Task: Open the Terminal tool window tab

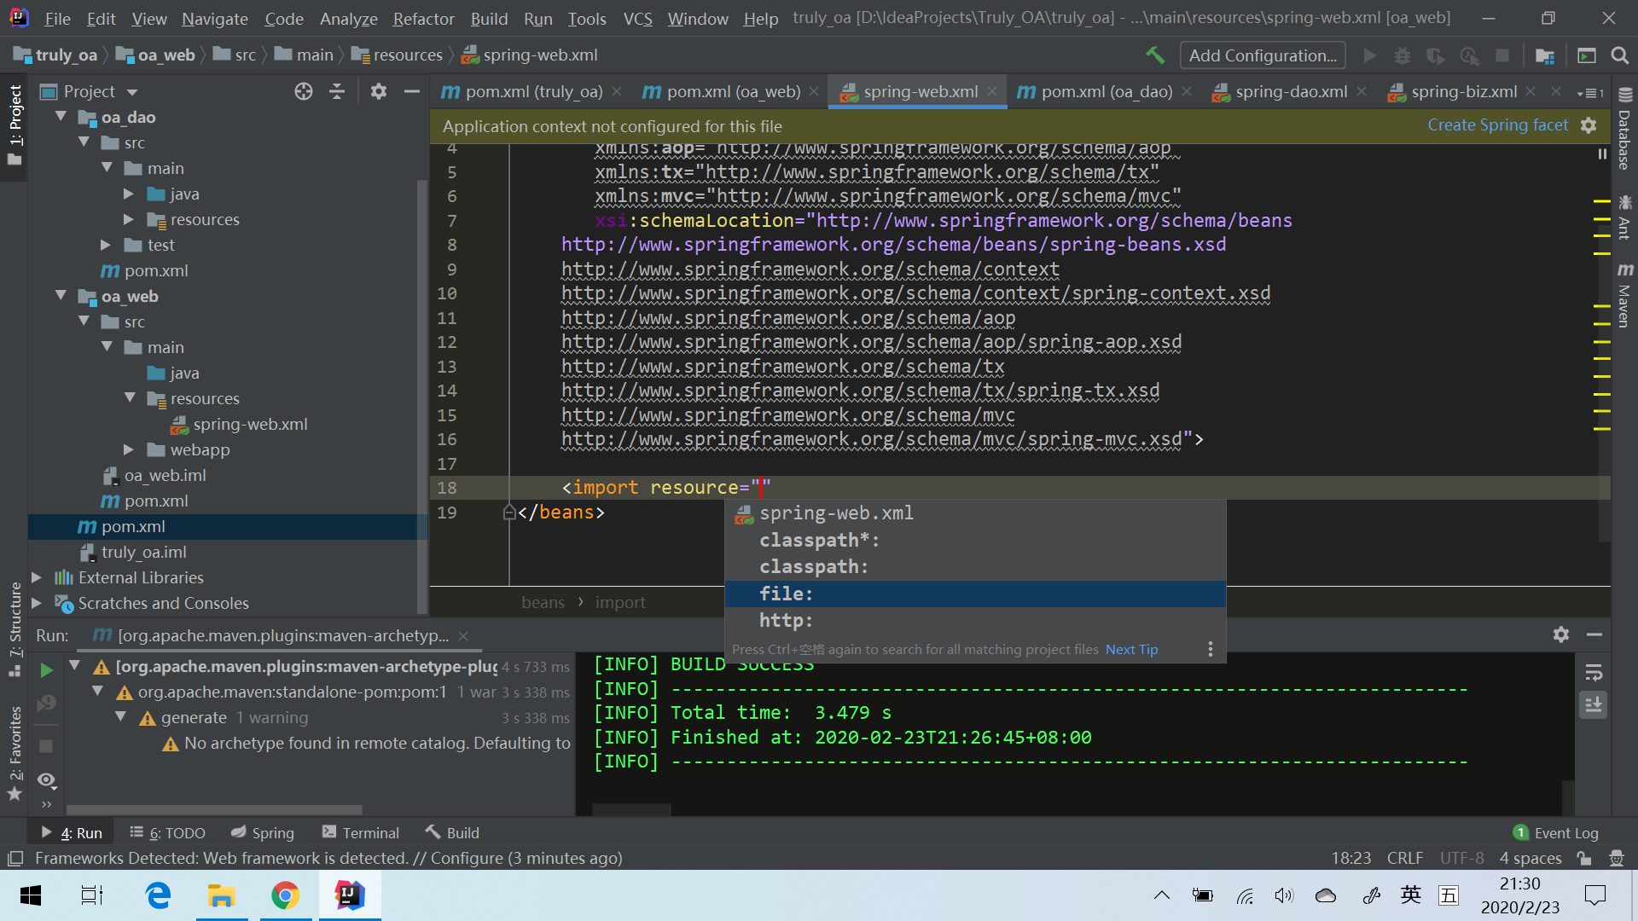Action: (x=360, y=832)
